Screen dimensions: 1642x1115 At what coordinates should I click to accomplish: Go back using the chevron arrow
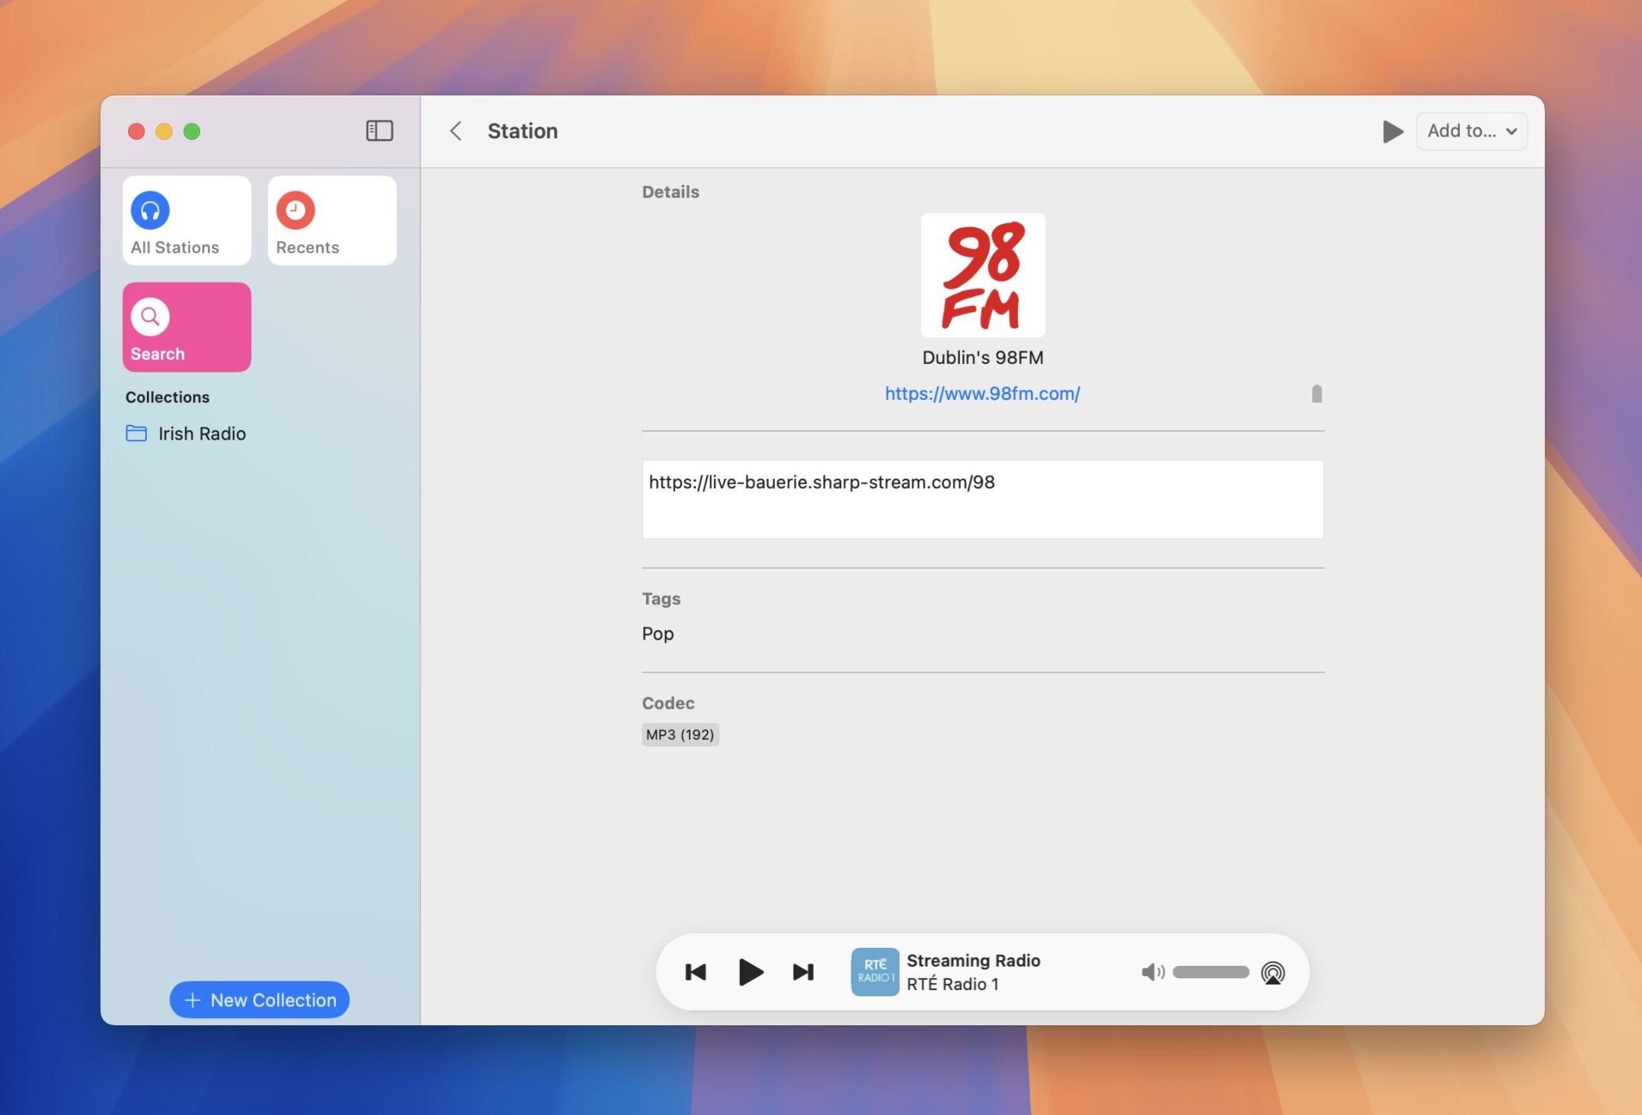456,130
